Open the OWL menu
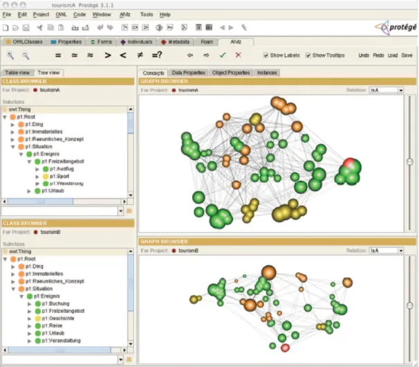 point(61,15)
